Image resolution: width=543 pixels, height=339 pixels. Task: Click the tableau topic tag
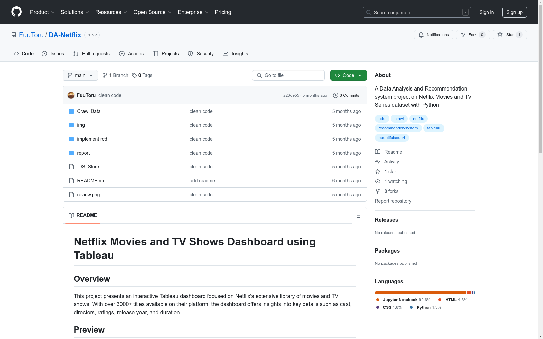(x=434, y=128)
